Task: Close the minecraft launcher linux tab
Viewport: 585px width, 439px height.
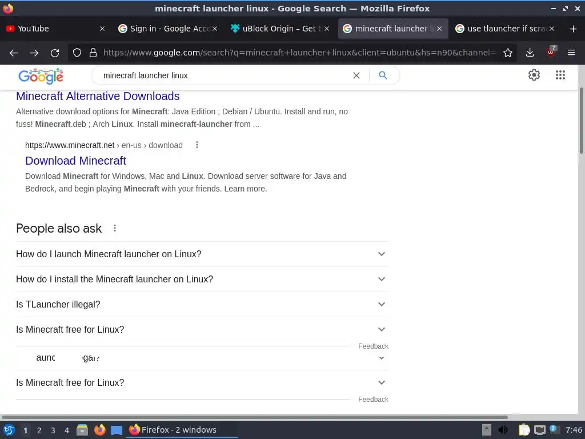Action: coord(439,29)
